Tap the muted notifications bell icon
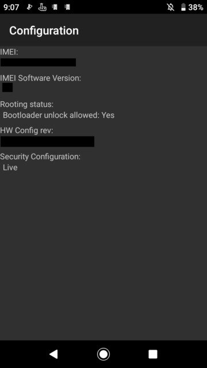Viewport: 207px width, 368px height. click(x=171, y=7)
